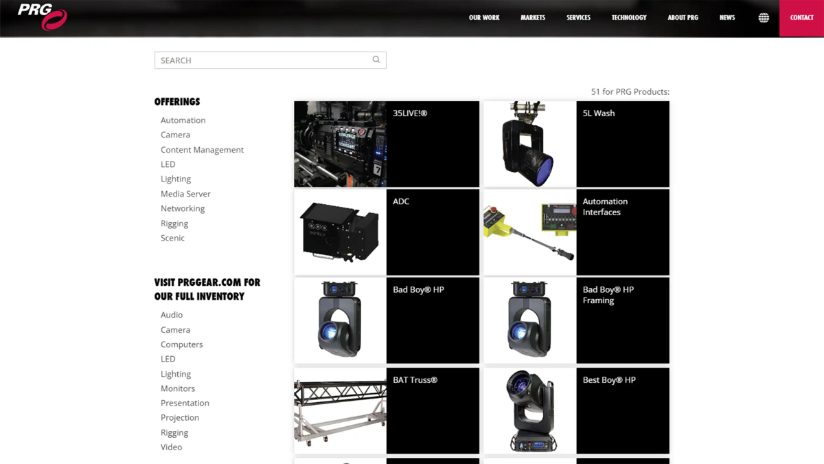The width and height of the screenshot is (824, 464).
Task: Open the Best Boy HP product image
Action: point(529,411)
